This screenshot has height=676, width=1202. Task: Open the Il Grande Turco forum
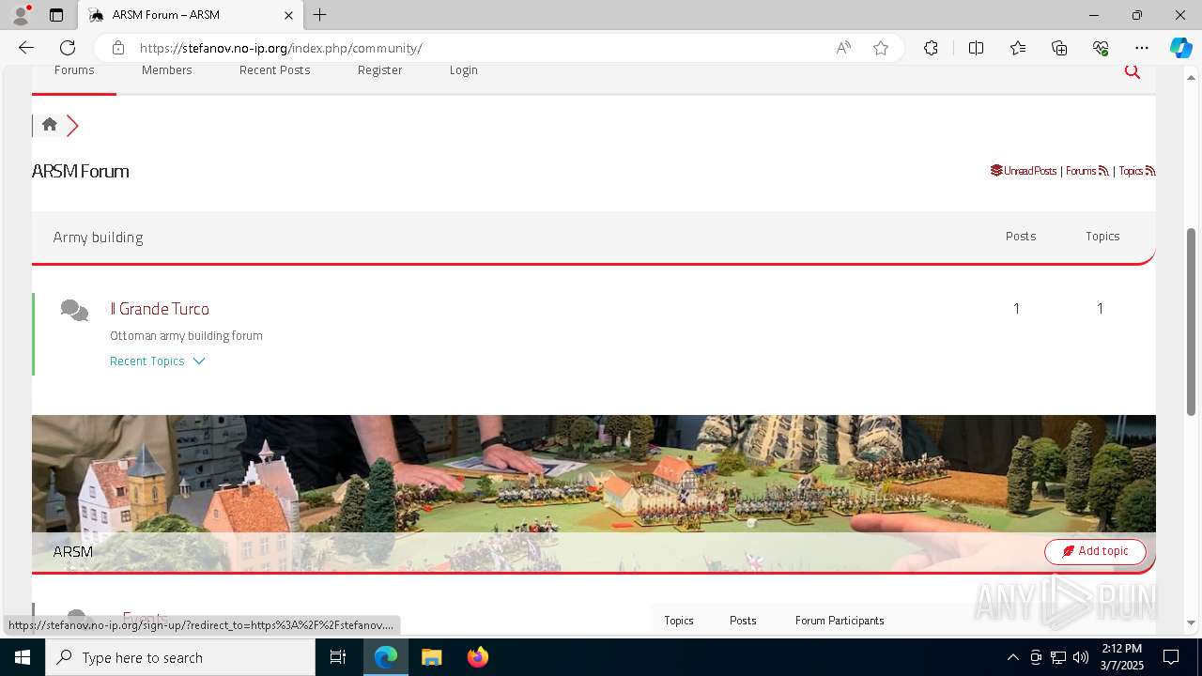click(x=160, y=309)
